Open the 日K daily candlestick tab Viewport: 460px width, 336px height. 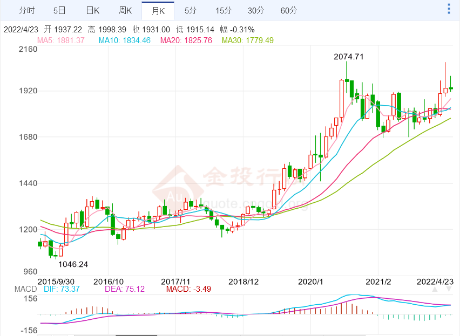[x=93, y=10]
